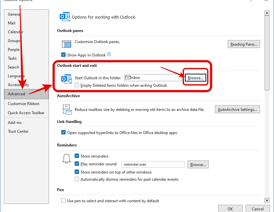274x212 pixels.
Task: Open the Language options category
Action: point(26,76)
